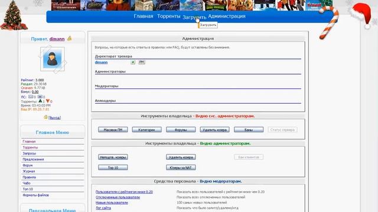
Task: Open Правила in the sidebar menu
Action: pyautogui.click(x=29, y=177)
